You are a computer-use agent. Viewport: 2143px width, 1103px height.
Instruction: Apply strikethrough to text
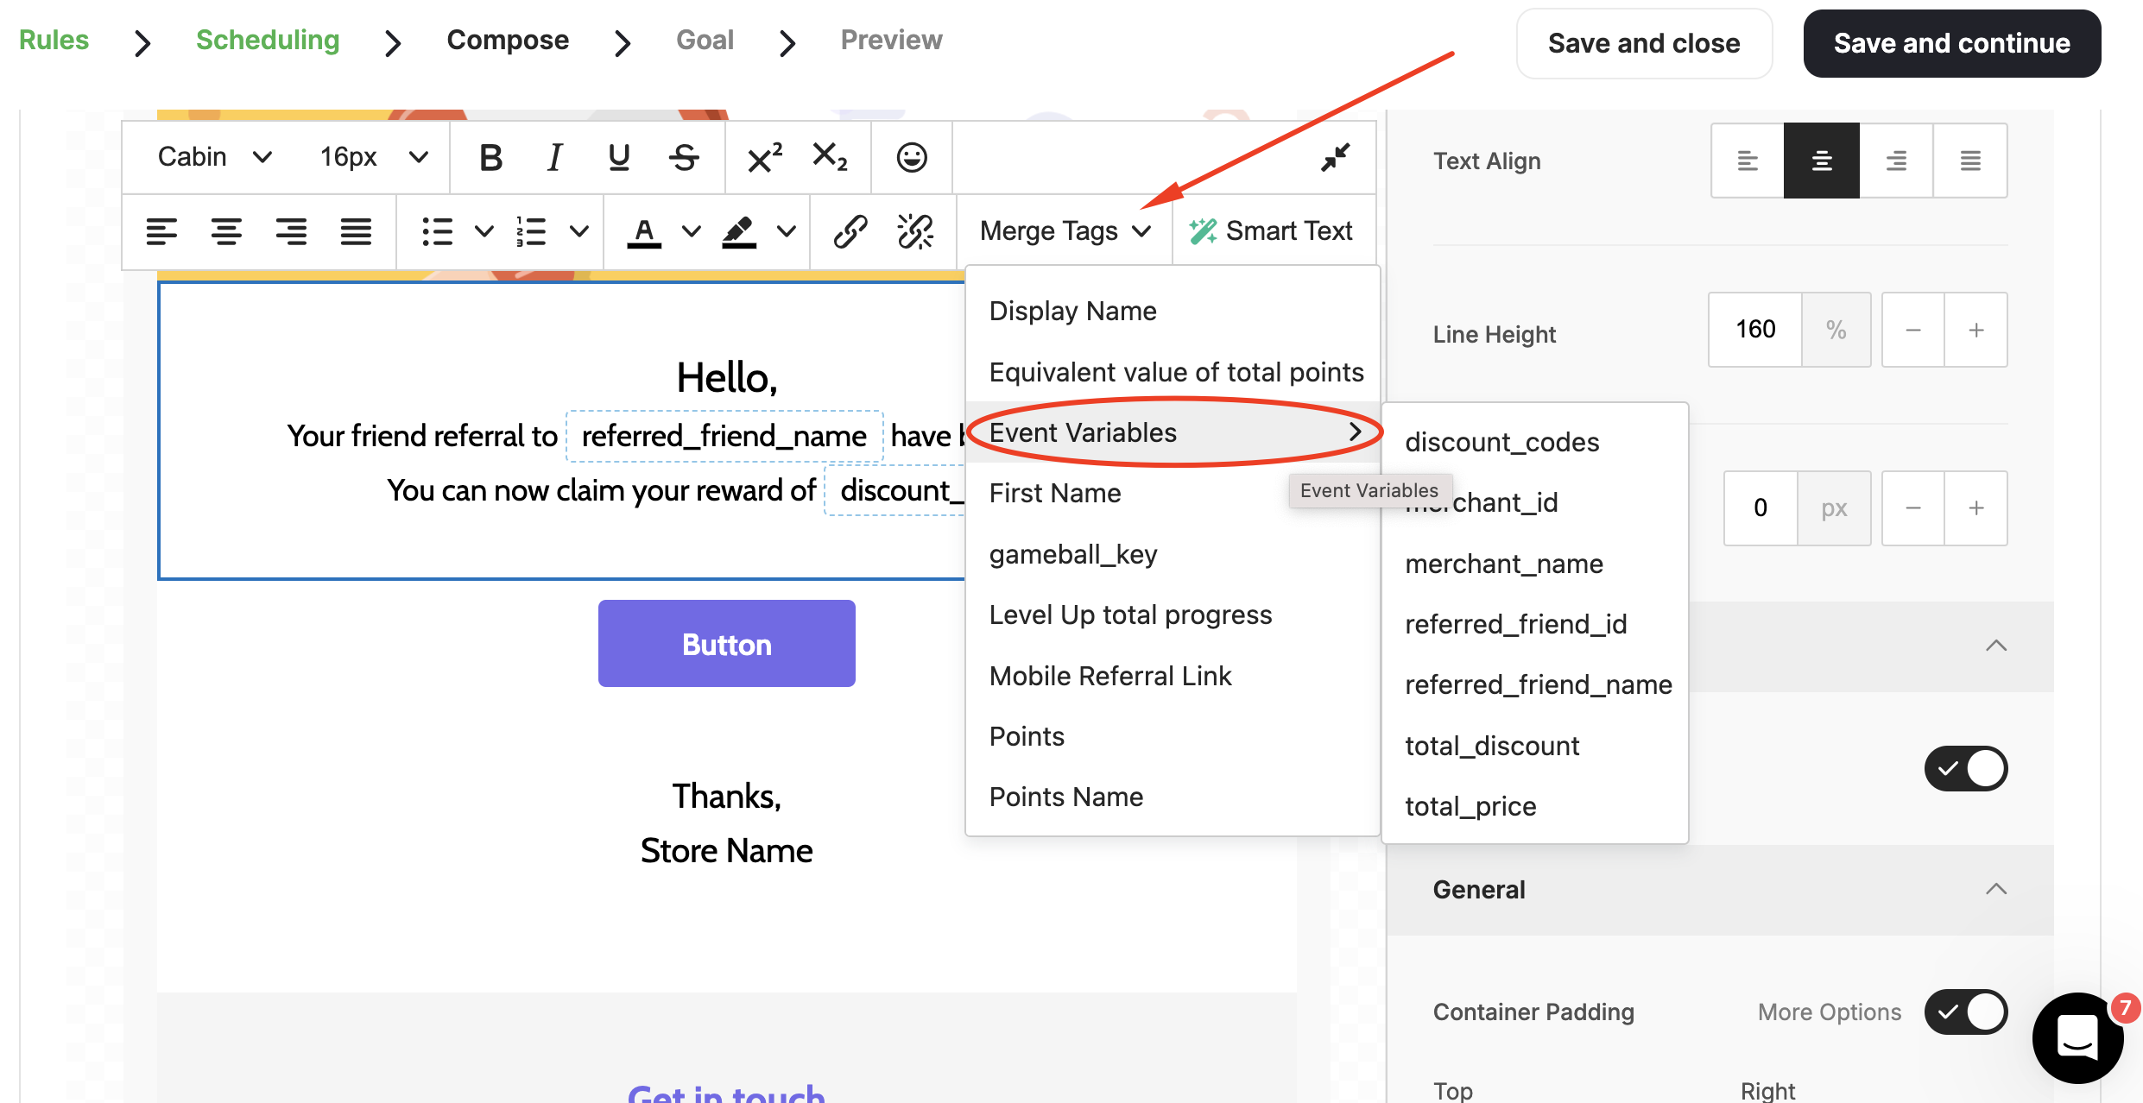point(683,157)
